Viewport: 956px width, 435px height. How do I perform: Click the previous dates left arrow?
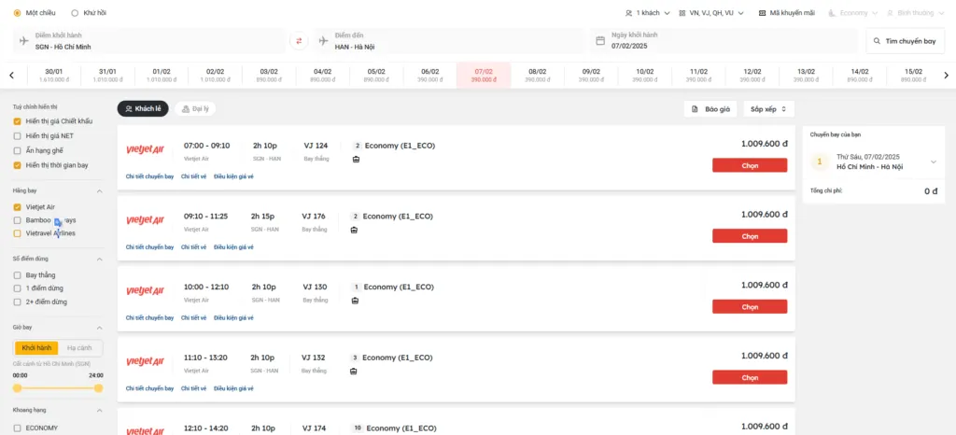pyautogui.click(x=11, y=76)
